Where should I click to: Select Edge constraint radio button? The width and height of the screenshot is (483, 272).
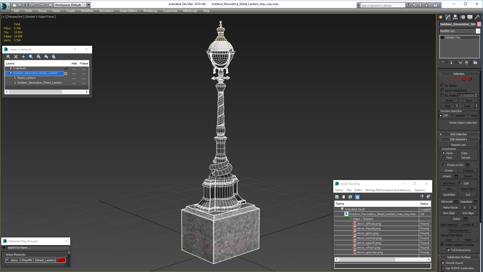click(459, 153)
